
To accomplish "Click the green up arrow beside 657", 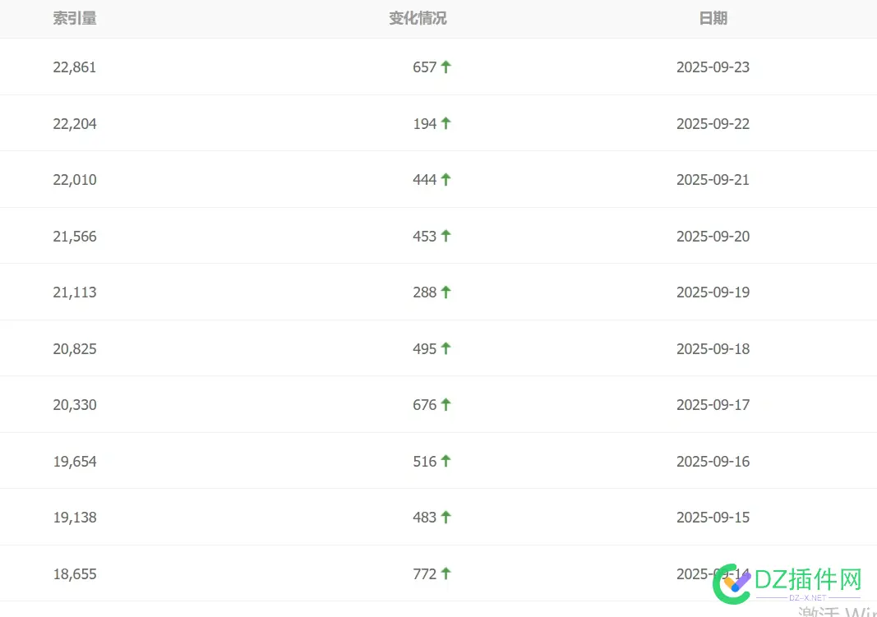I will tap(445, 67).
